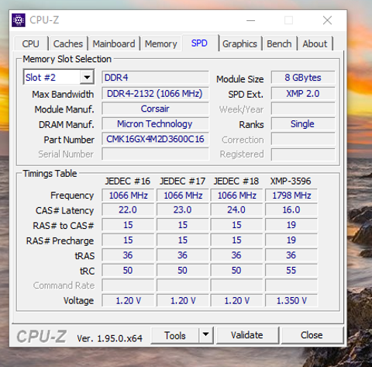Open the Graphics tab

point(239,43)
